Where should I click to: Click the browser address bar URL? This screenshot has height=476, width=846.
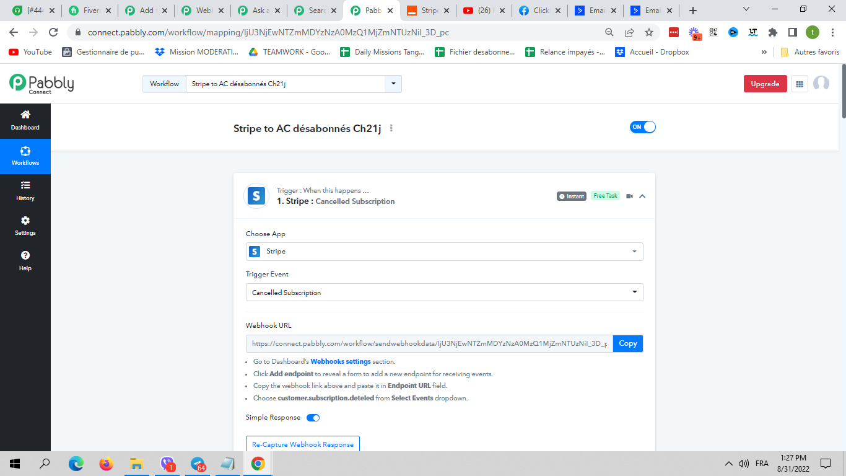268,32
